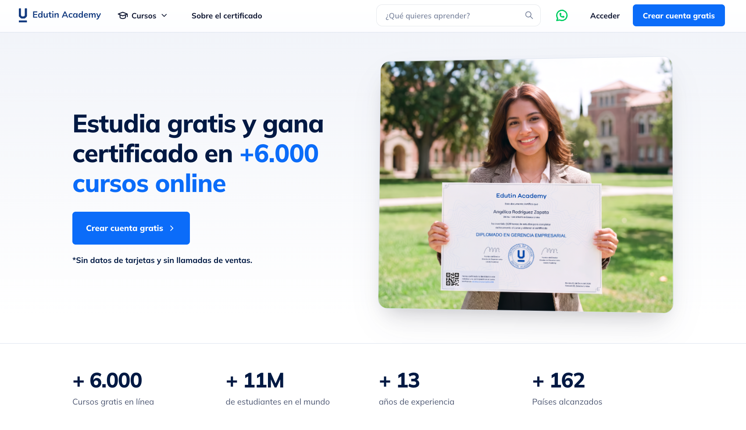
Task: Click the Acceder login link
Action: 605,16
